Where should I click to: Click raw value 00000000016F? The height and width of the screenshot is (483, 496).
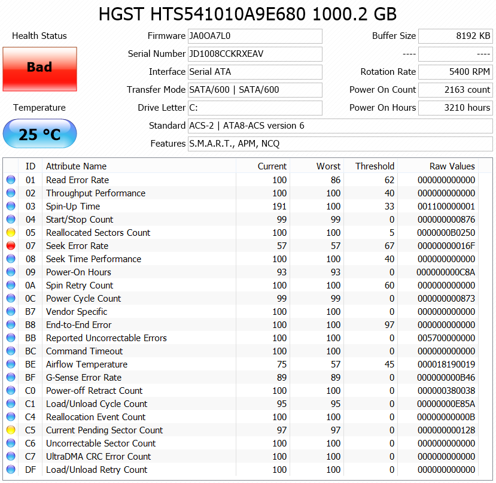(446, 246)
